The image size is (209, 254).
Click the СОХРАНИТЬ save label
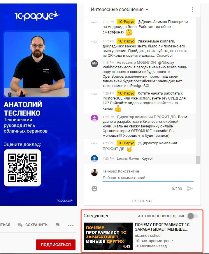click(x=36, y=225)
